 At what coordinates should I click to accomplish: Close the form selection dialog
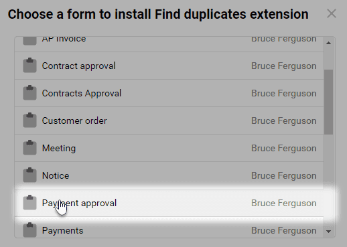point(332,13)
